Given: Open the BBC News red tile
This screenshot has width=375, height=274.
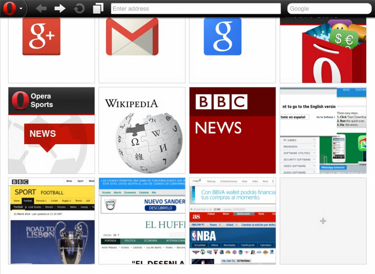Looking at the screenshot, I should [232, 131].
